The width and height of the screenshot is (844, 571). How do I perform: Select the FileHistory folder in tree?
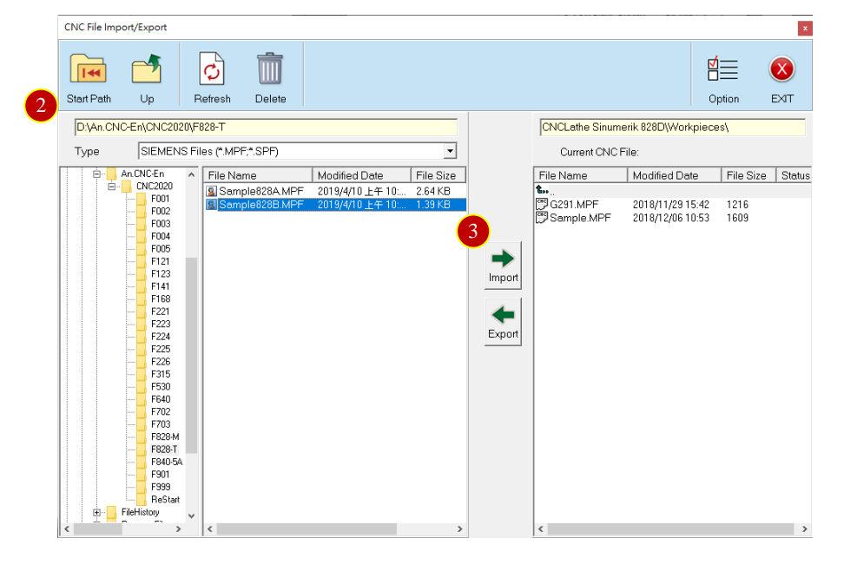tap(140, 512)
